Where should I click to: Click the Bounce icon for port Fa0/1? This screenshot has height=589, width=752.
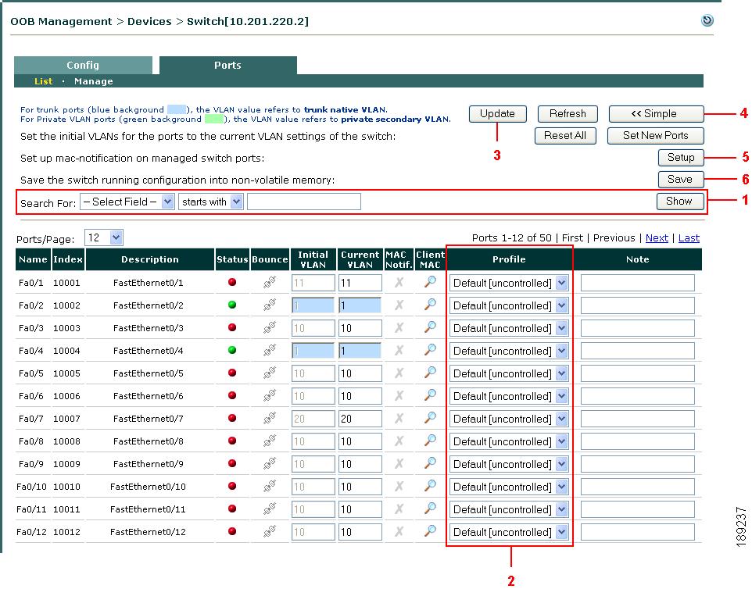(x=270, y=283)
